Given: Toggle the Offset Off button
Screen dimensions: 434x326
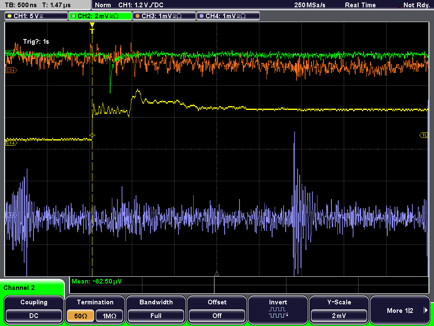Looking at the screenshot, I should 217,309.
